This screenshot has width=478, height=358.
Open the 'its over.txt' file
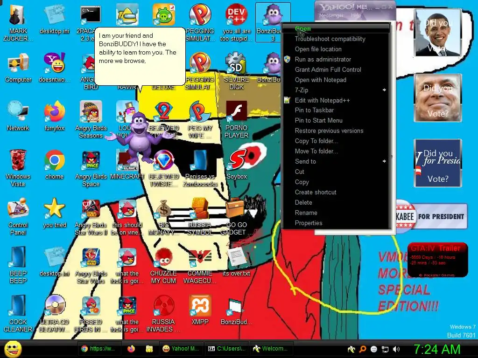(236, 262)
